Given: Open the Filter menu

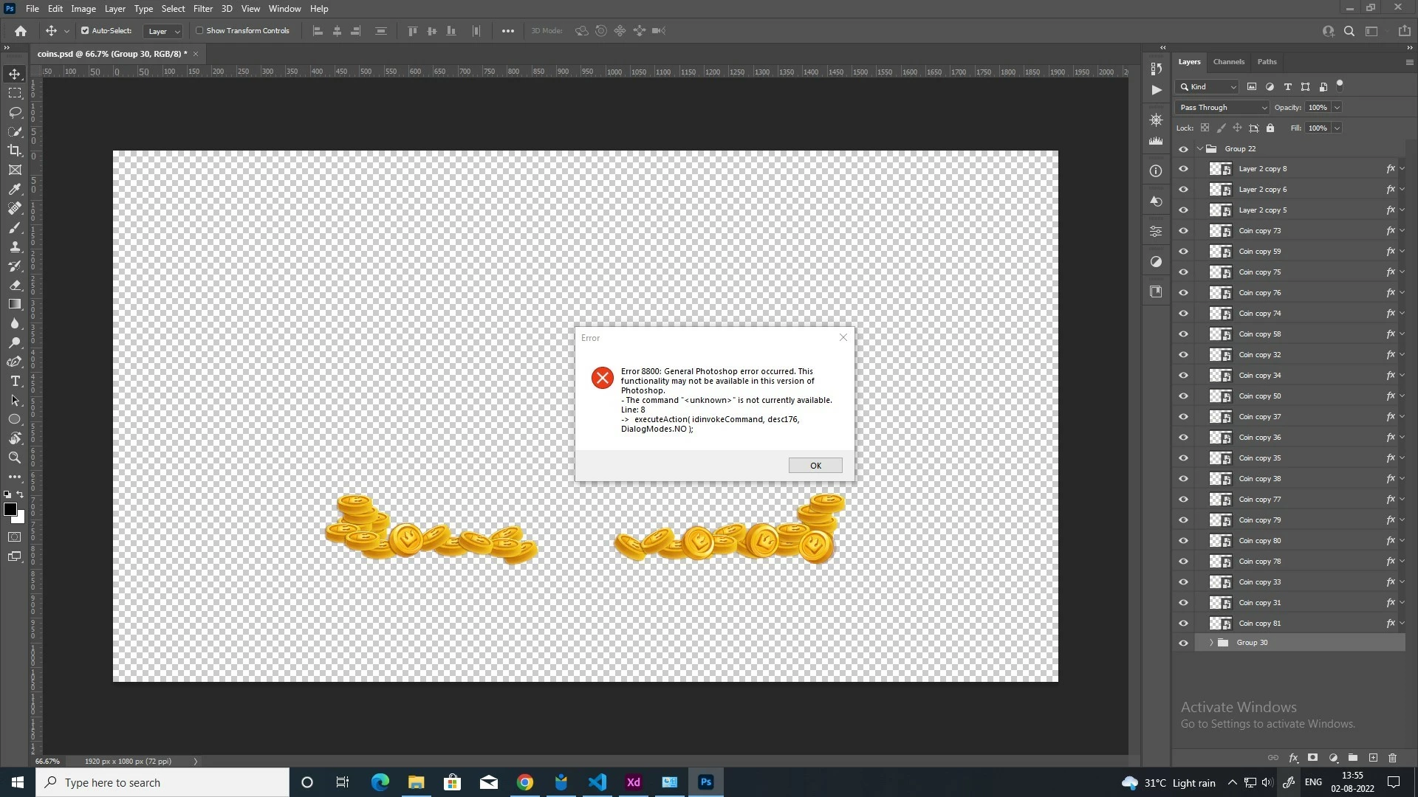Looking at the screenshot, I should pyautogui.click(x=202, y=9).
